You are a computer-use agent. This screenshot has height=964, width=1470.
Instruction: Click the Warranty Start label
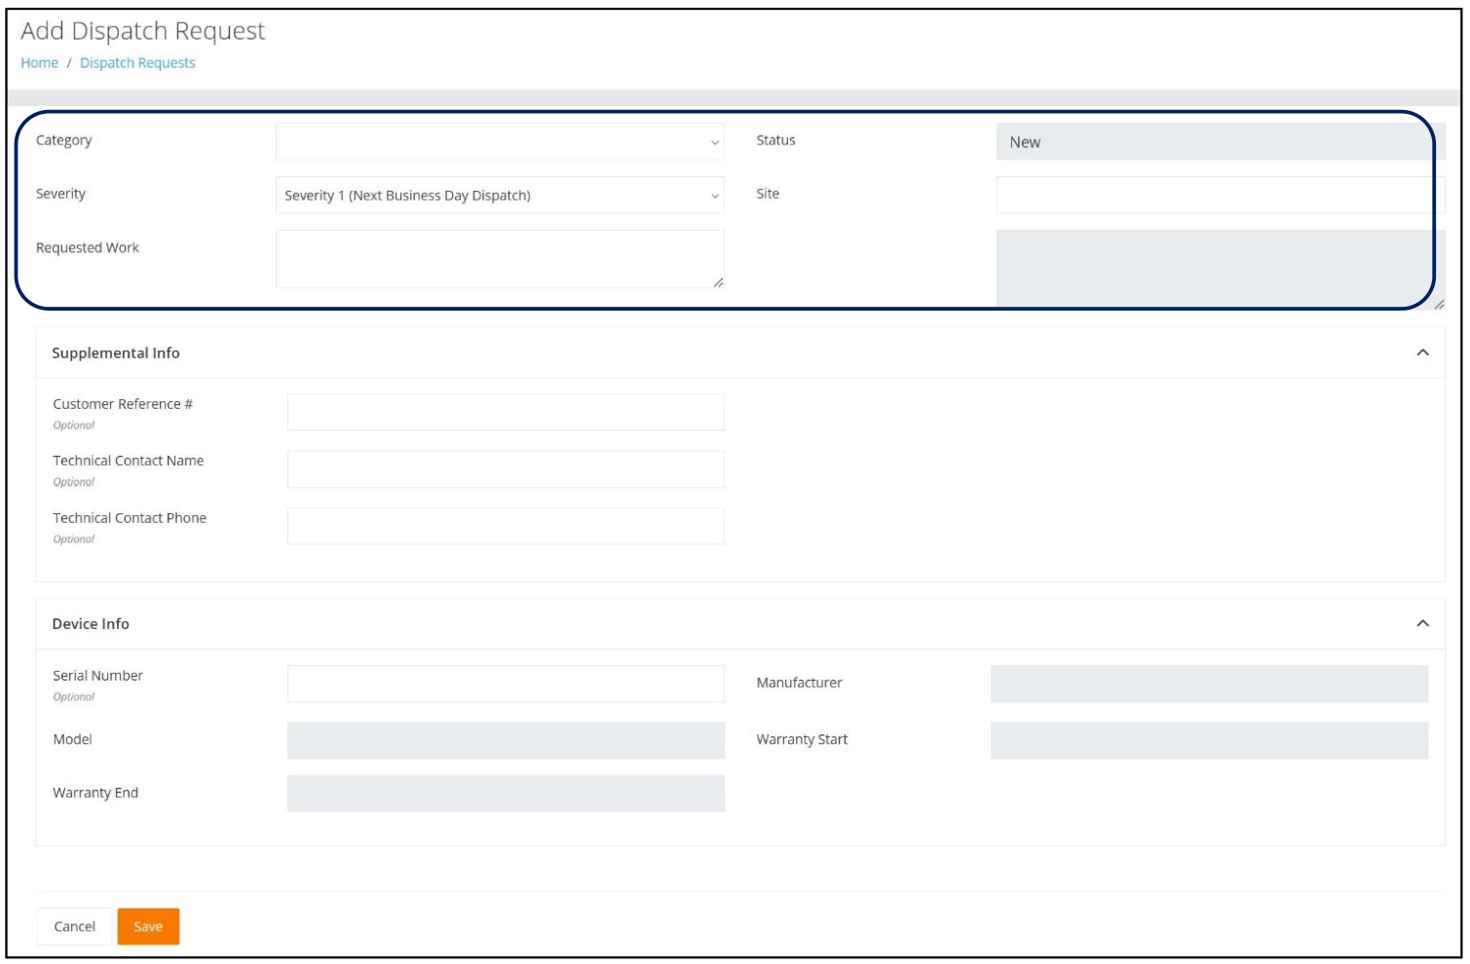click(802, 739)
